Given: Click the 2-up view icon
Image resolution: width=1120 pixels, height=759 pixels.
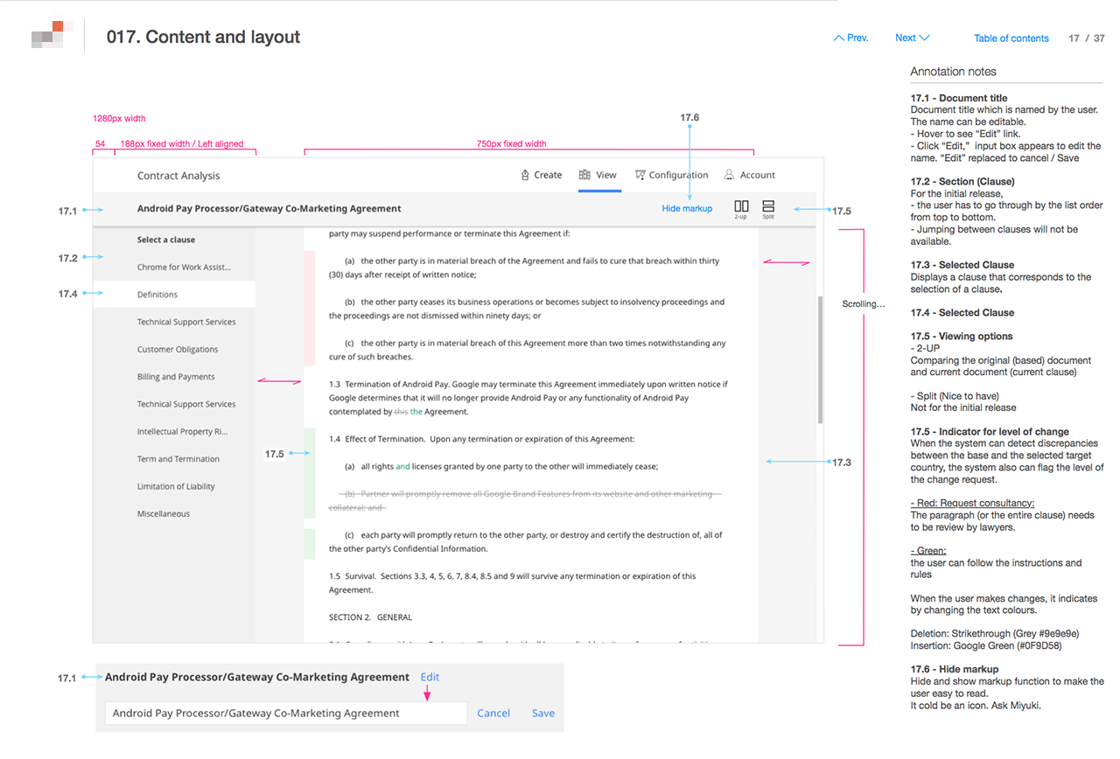Looking at the screenshot, I should (741, 205).
